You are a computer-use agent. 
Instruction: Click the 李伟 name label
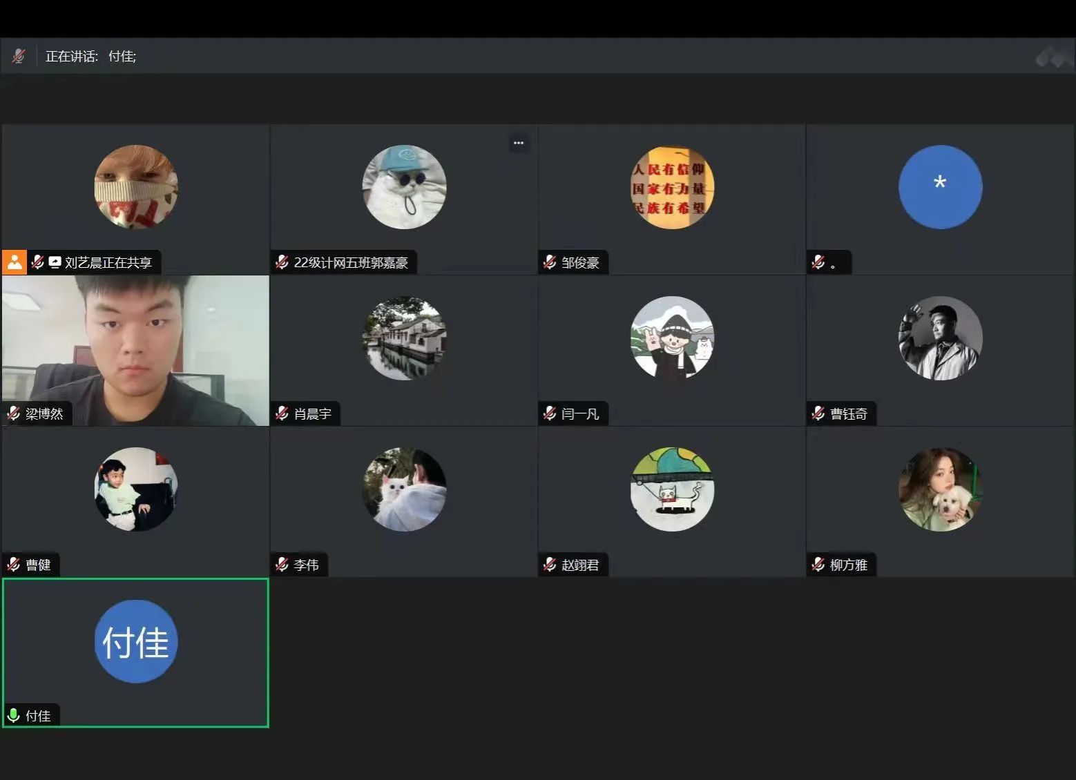click(307, 565)
